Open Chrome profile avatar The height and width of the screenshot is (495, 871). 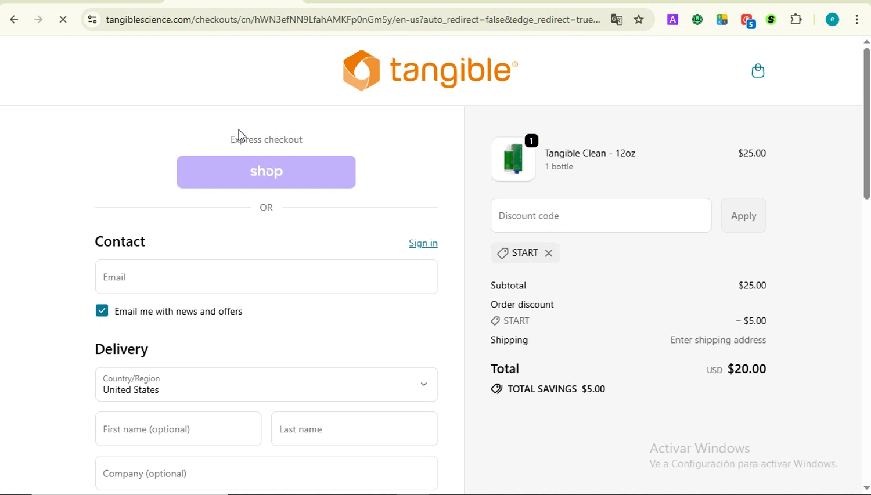click(x=832, y=20)
